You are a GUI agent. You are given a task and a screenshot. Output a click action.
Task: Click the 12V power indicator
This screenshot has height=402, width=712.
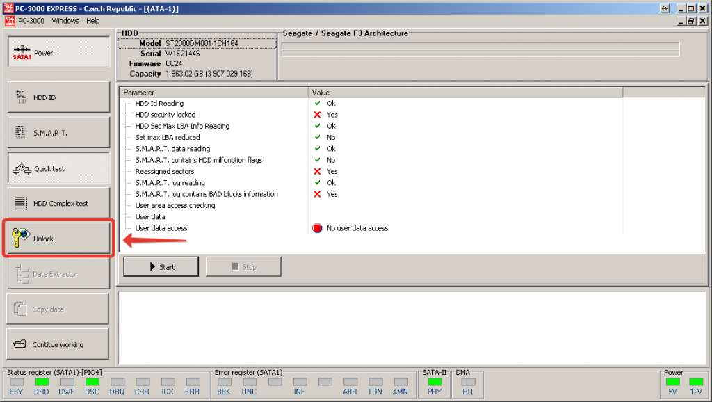tap(696, 382)
